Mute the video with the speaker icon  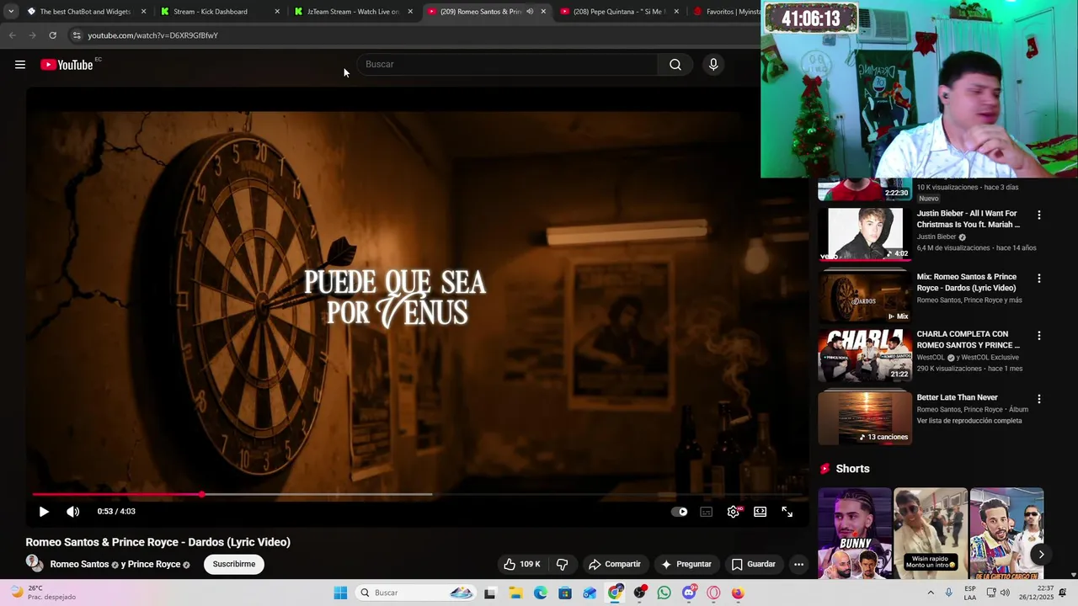click(73, 512)
